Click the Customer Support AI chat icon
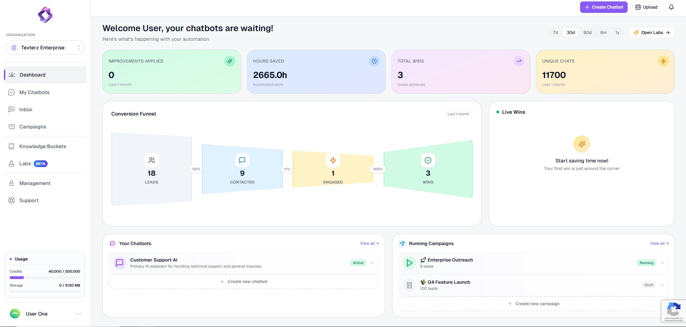 click(120, 263)
